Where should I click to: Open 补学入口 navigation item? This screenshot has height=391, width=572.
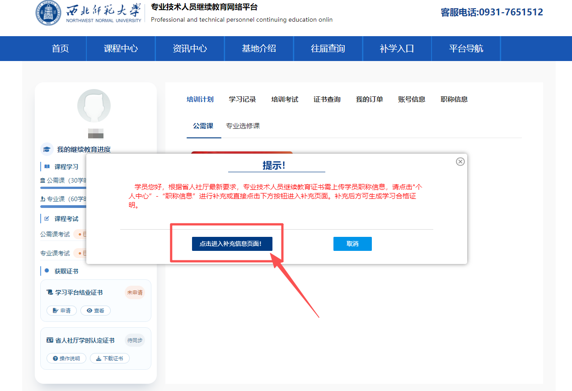click(x=397, y=48)
